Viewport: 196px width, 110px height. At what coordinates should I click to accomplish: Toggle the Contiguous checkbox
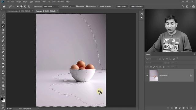[87, 6]
